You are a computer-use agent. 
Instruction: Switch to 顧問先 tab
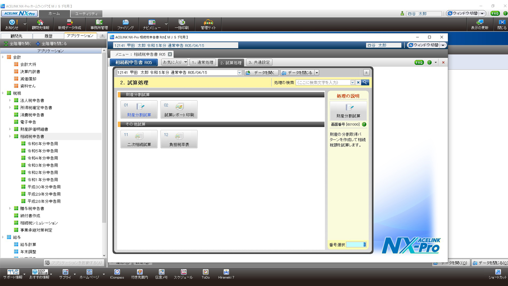pyautogui.click(x=16, y=36)
